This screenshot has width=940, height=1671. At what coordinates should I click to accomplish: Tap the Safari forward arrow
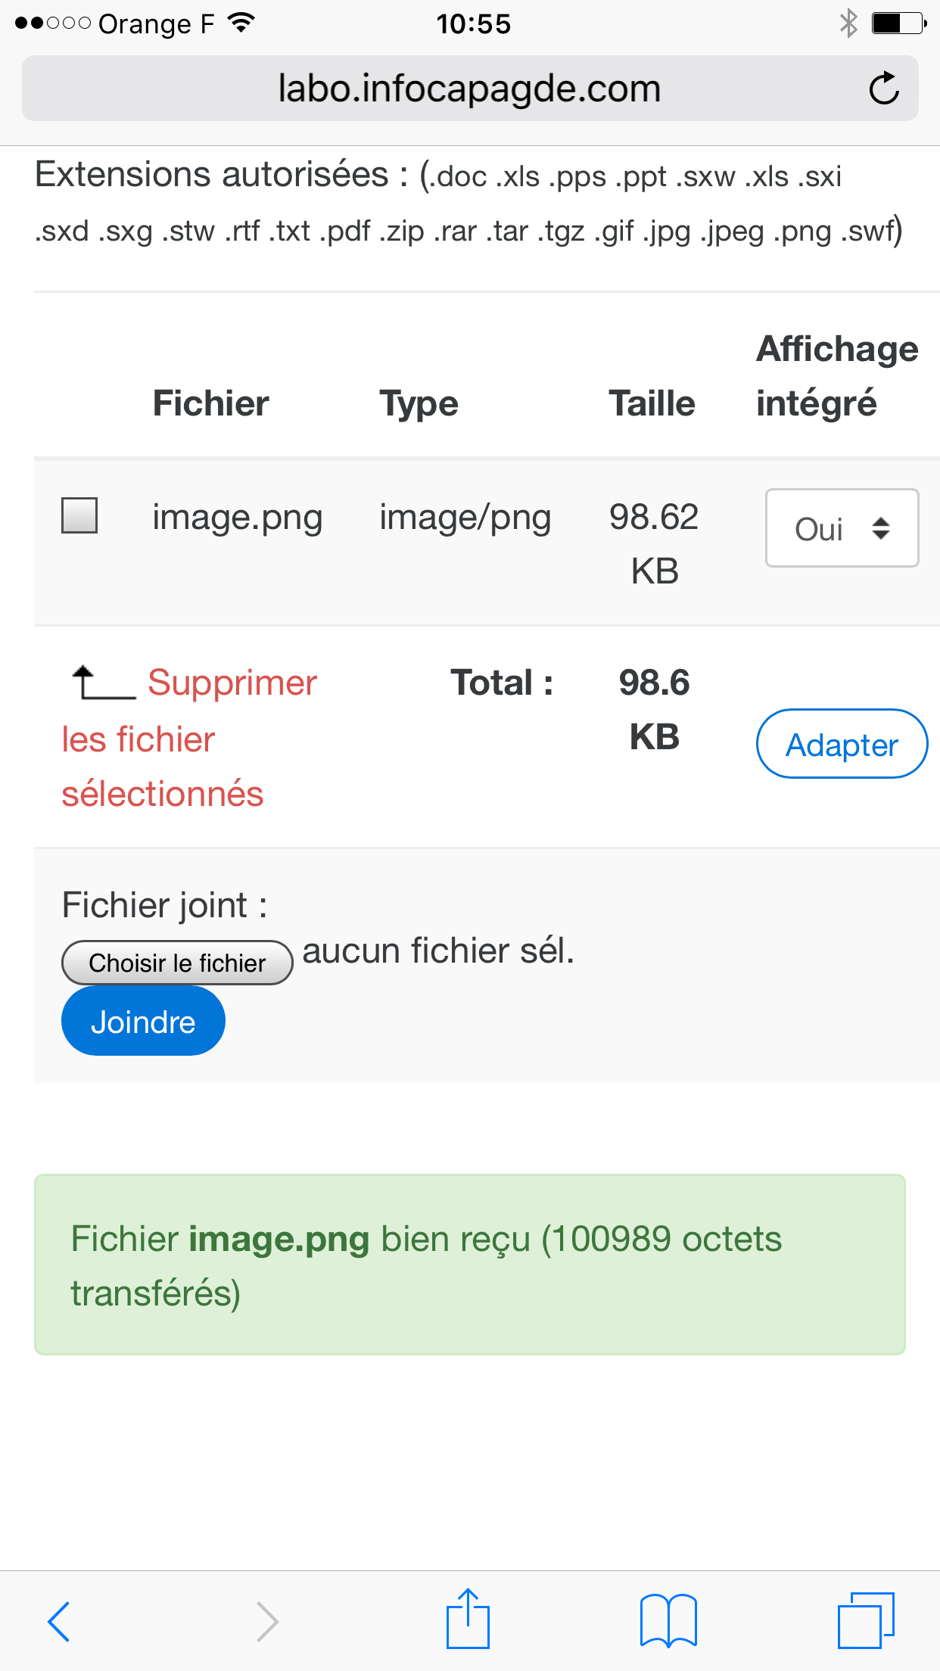[267, 1621]
